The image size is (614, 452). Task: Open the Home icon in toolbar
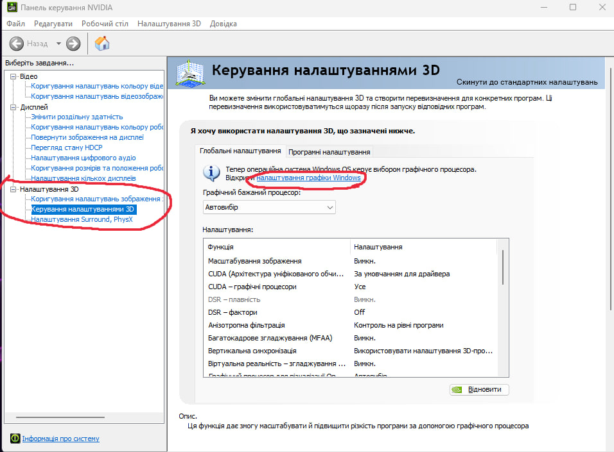tap(102, 43)
